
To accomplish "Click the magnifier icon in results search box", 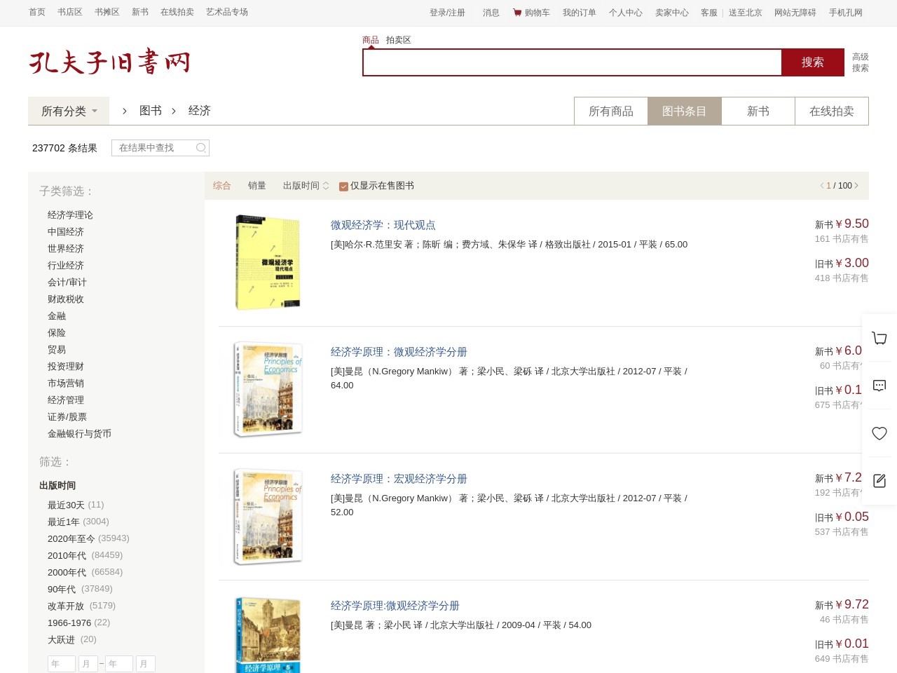I will click(x=201, y=148).
